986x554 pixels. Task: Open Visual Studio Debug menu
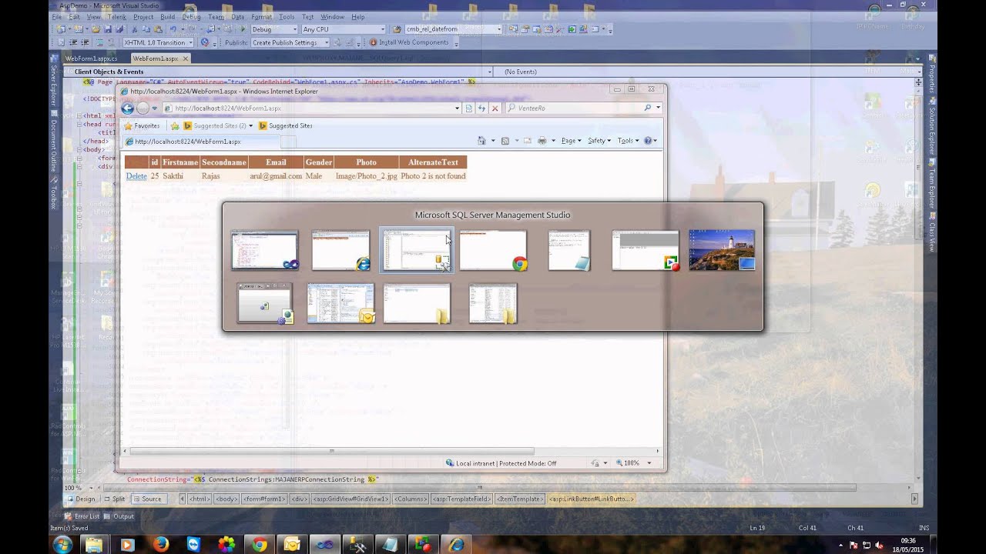191,17
